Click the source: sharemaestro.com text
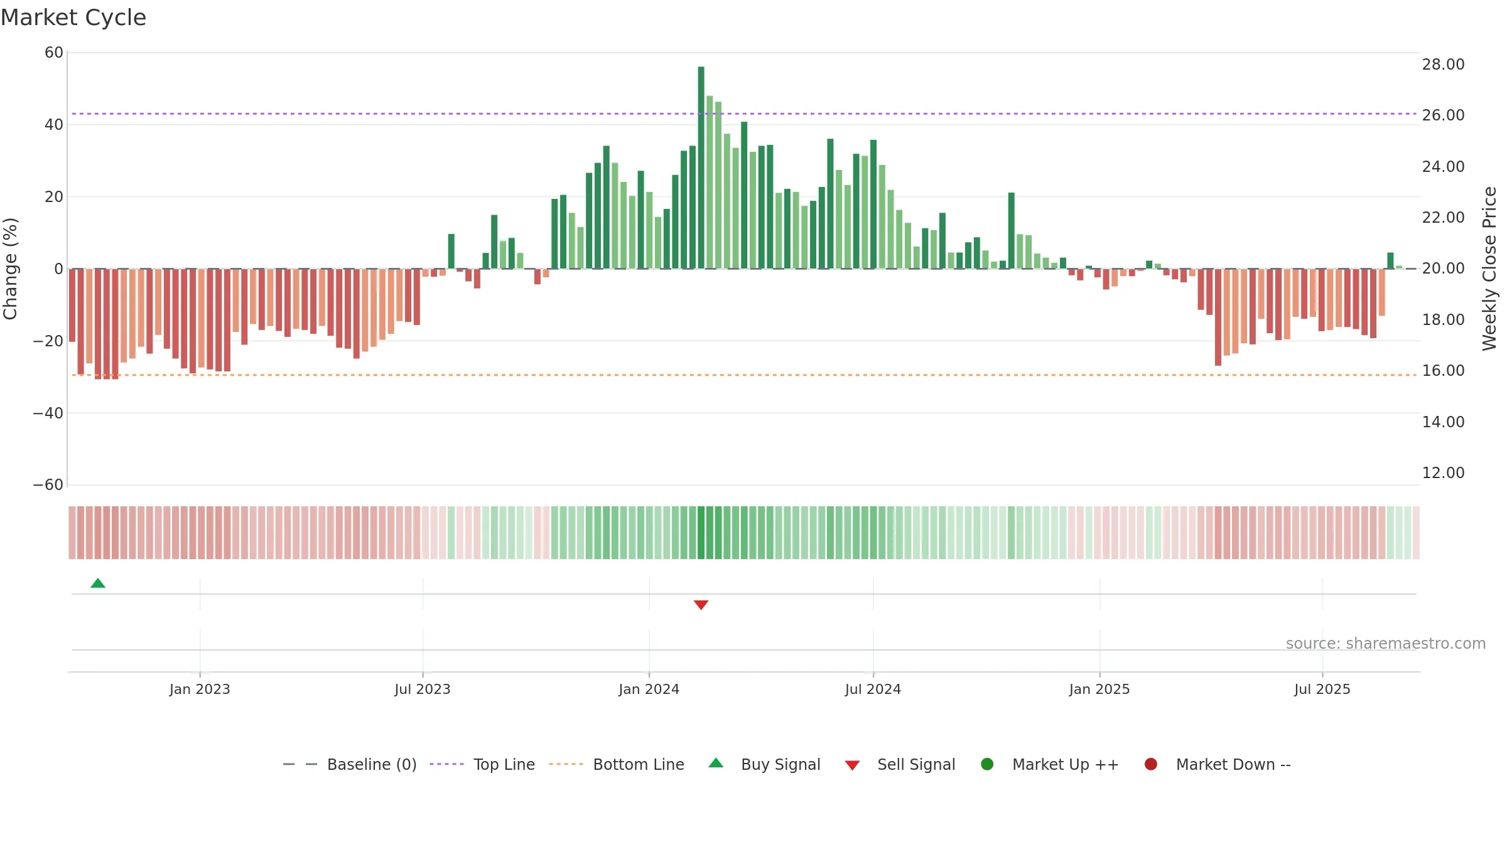 coord(1386,643)
